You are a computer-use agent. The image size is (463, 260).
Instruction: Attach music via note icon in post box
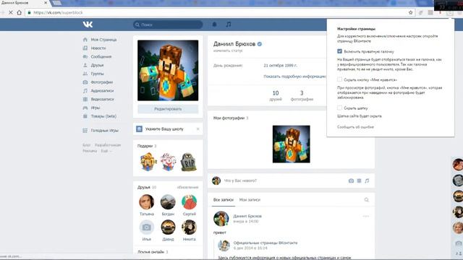367,181
